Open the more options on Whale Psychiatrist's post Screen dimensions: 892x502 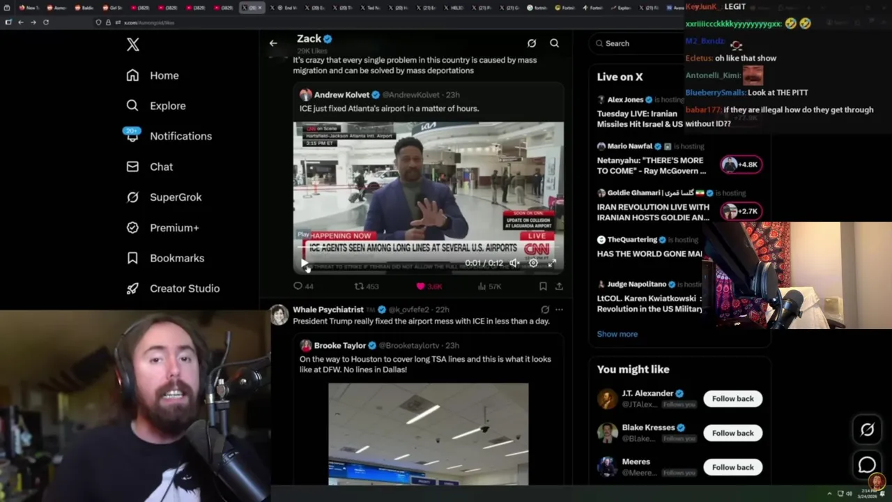click(x=559, y=310)
